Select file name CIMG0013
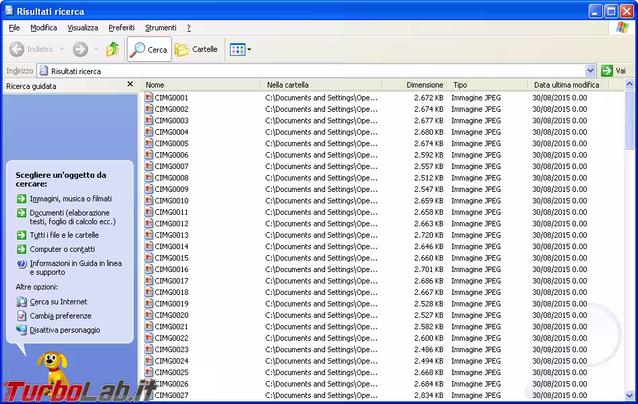 pyautogui.click(x=171, y=235)
